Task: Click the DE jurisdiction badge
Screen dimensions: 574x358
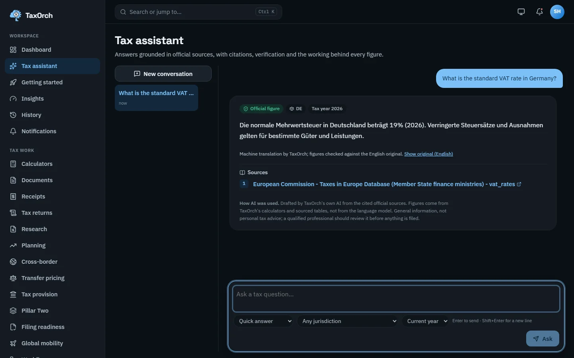Action: [x=296, y=109]
